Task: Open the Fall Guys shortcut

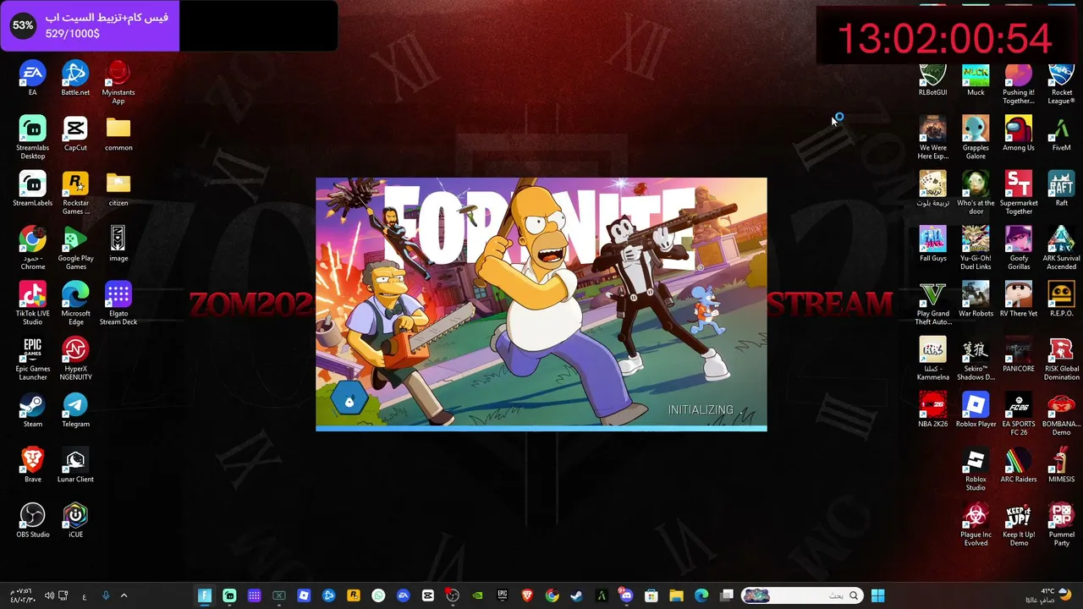Action: (932, 244)
